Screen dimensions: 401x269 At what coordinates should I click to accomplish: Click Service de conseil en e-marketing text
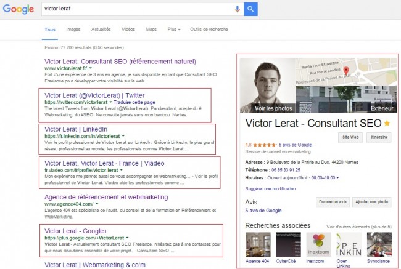[278, 152]
